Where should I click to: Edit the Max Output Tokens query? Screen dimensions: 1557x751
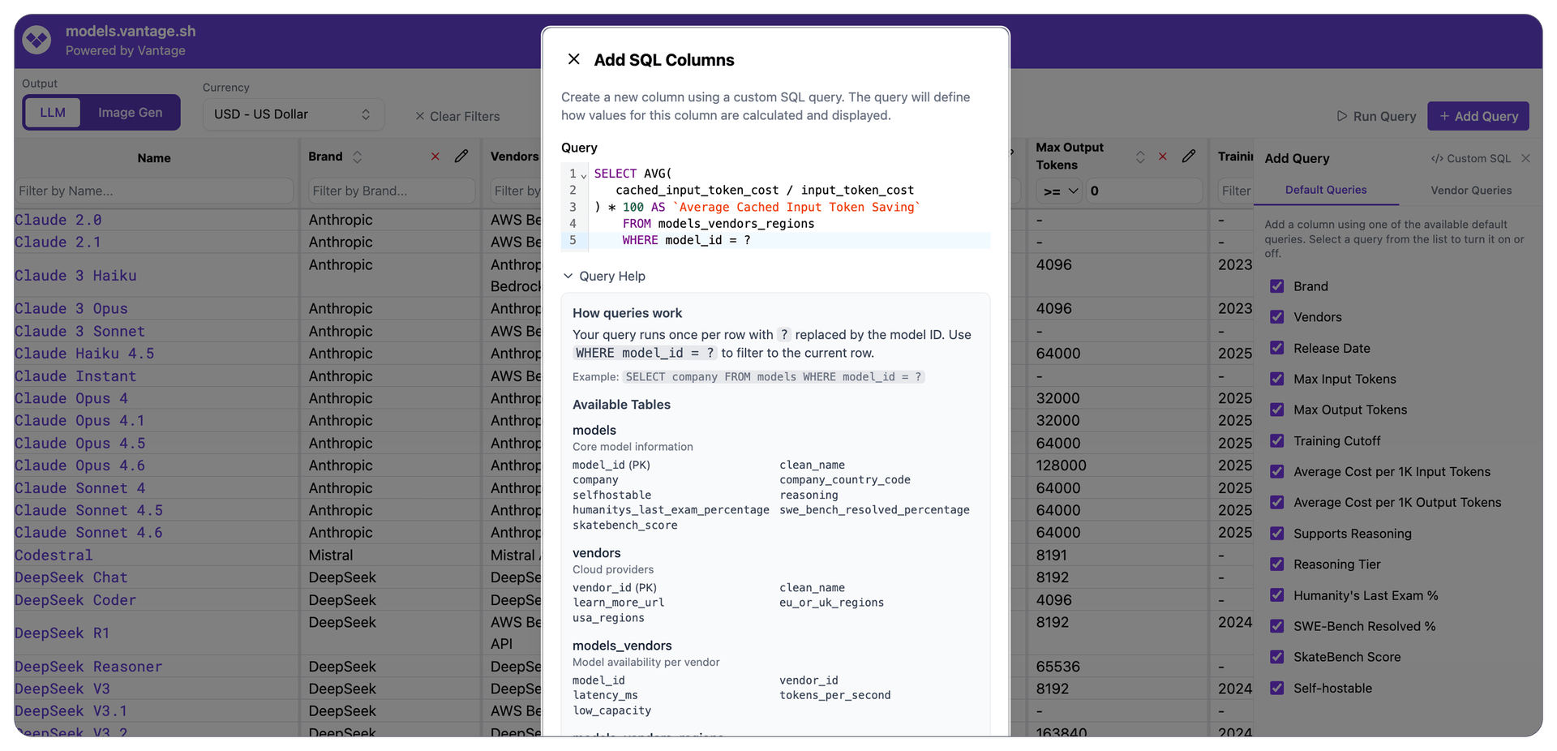(1190, 156)
